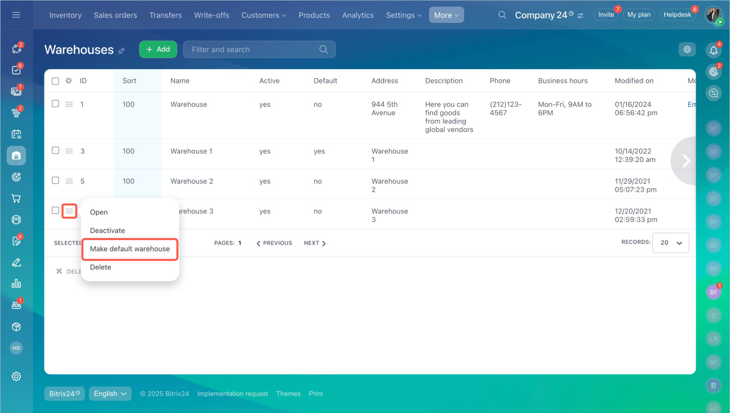Open the document edit icon in left sidebar
730x413 pixels.
click(16, 241)
